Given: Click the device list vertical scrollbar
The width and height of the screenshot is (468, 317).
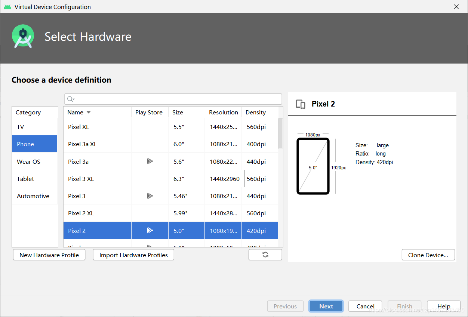Looking at the screenshot, I should coord(281,133).
